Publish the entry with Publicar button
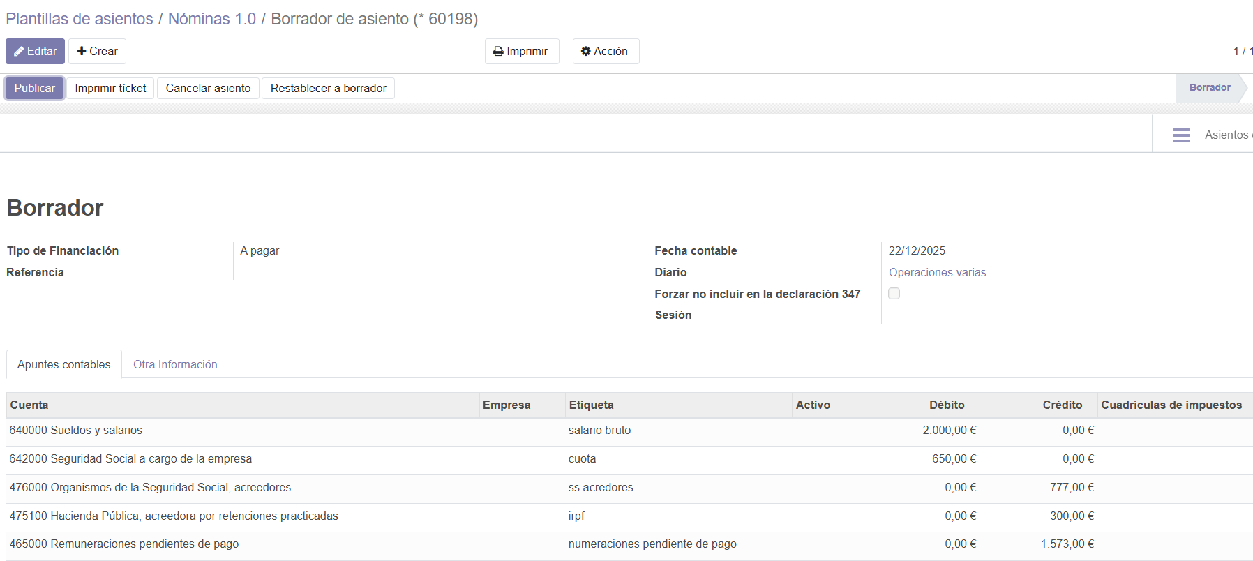1253x561 pixels. tap(34, 89)
